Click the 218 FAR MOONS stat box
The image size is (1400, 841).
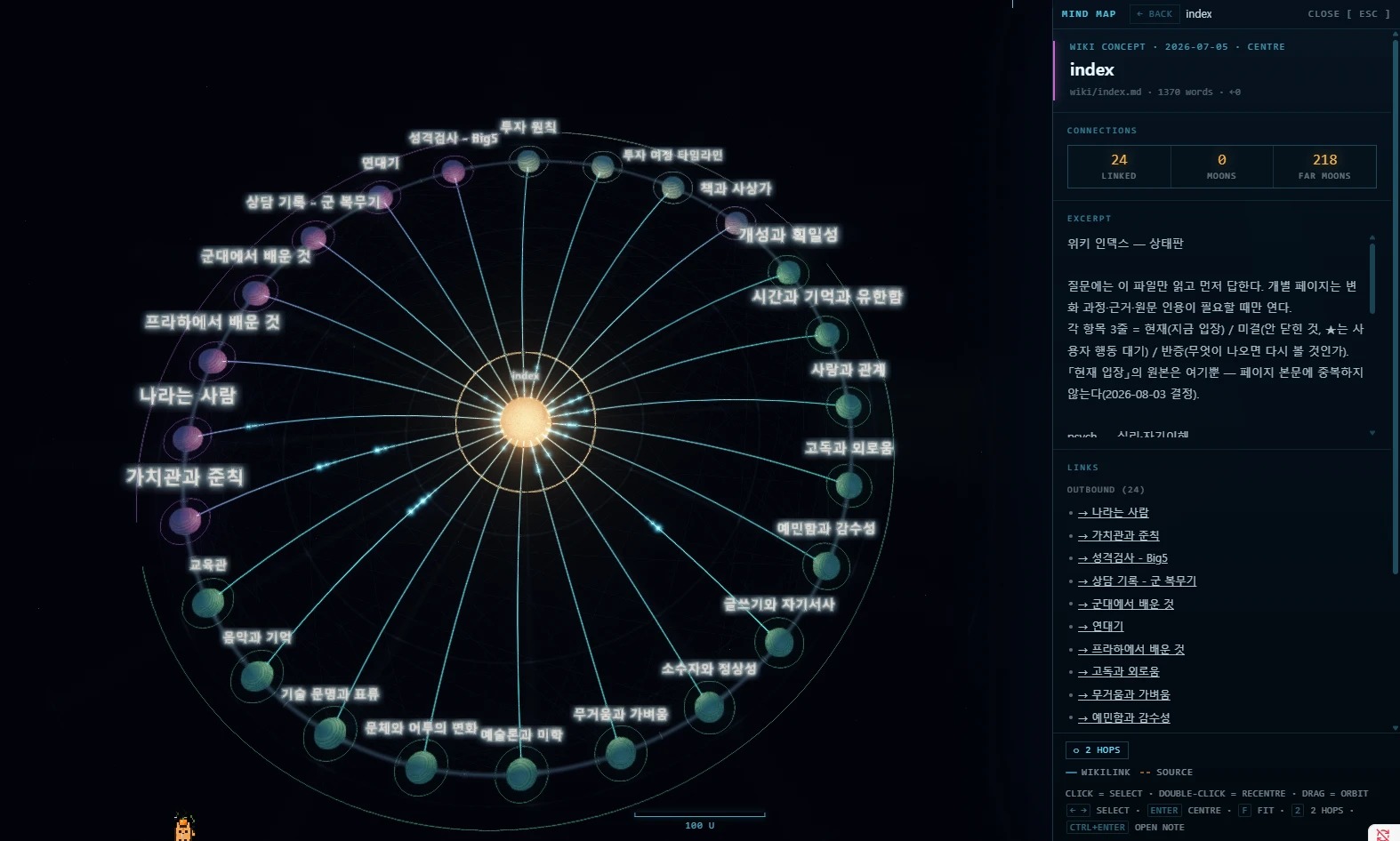1324,166
